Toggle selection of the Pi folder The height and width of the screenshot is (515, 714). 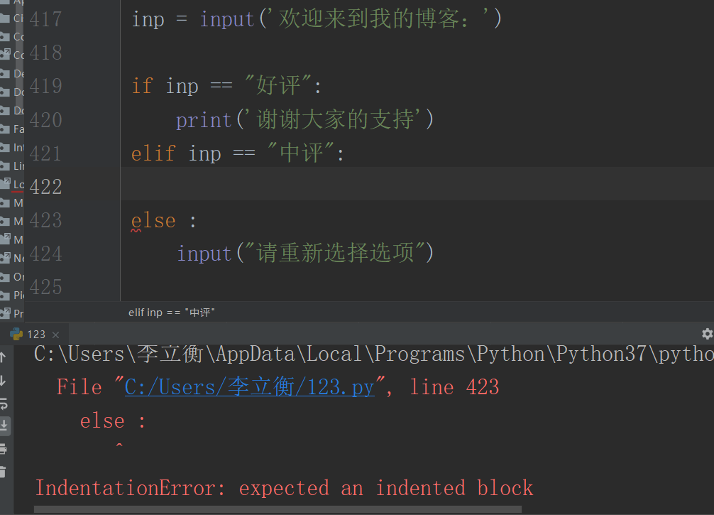6,295
